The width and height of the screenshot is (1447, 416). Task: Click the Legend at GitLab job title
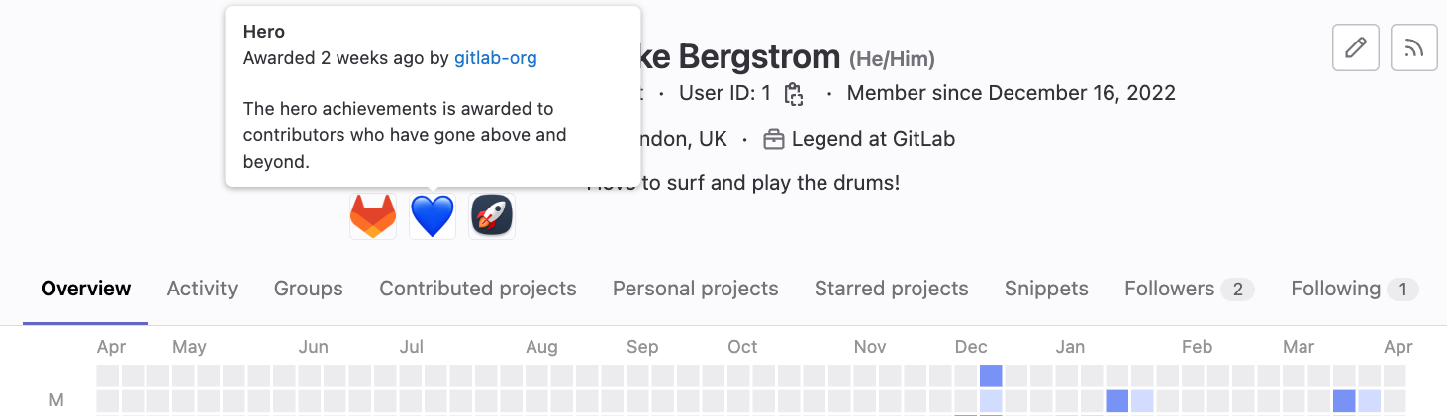tap(873, 140)
